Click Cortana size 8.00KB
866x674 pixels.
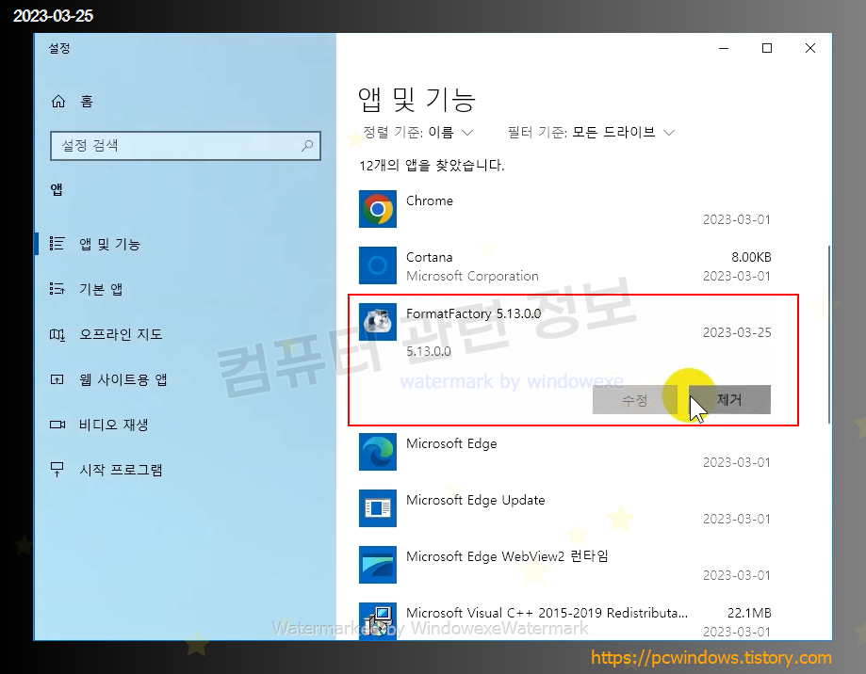[x=751, y=257]
